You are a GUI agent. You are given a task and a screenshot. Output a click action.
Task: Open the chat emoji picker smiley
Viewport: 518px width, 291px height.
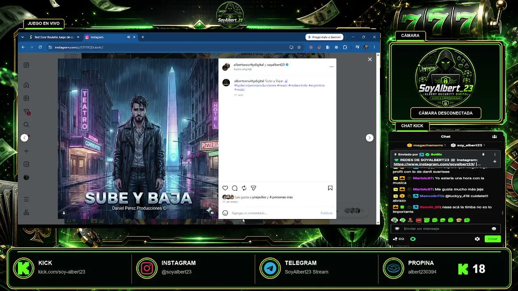[494, 229]
